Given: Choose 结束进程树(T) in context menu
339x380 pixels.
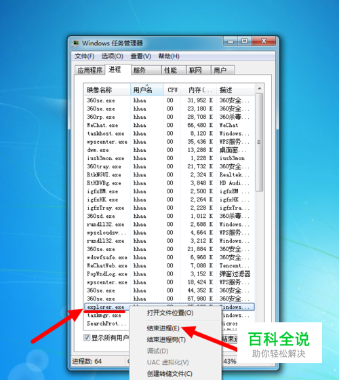Looking at the screenshot, I should tap(166, 339).
